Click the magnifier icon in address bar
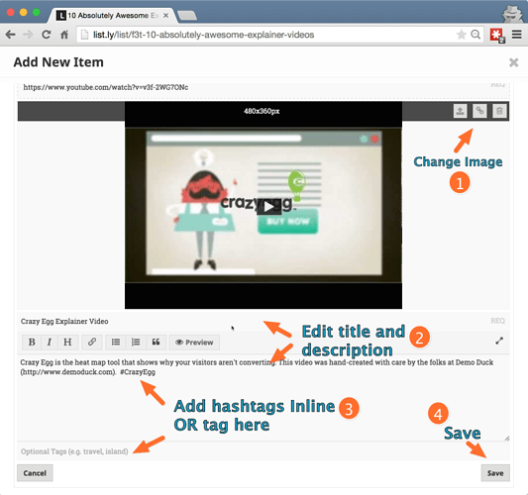 pos(475,35)
